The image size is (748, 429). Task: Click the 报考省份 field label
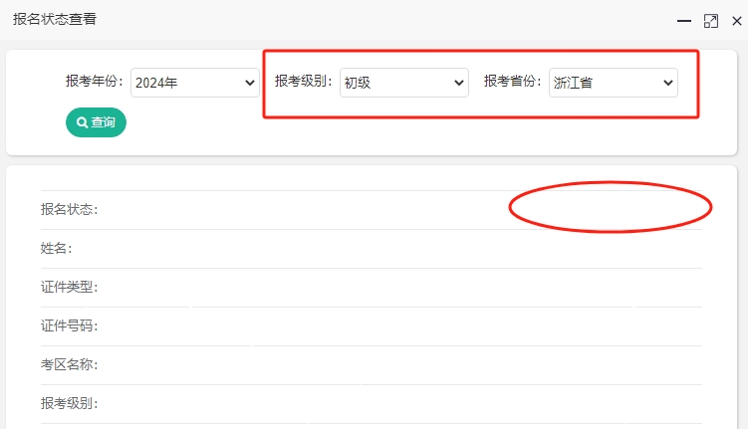513,82
